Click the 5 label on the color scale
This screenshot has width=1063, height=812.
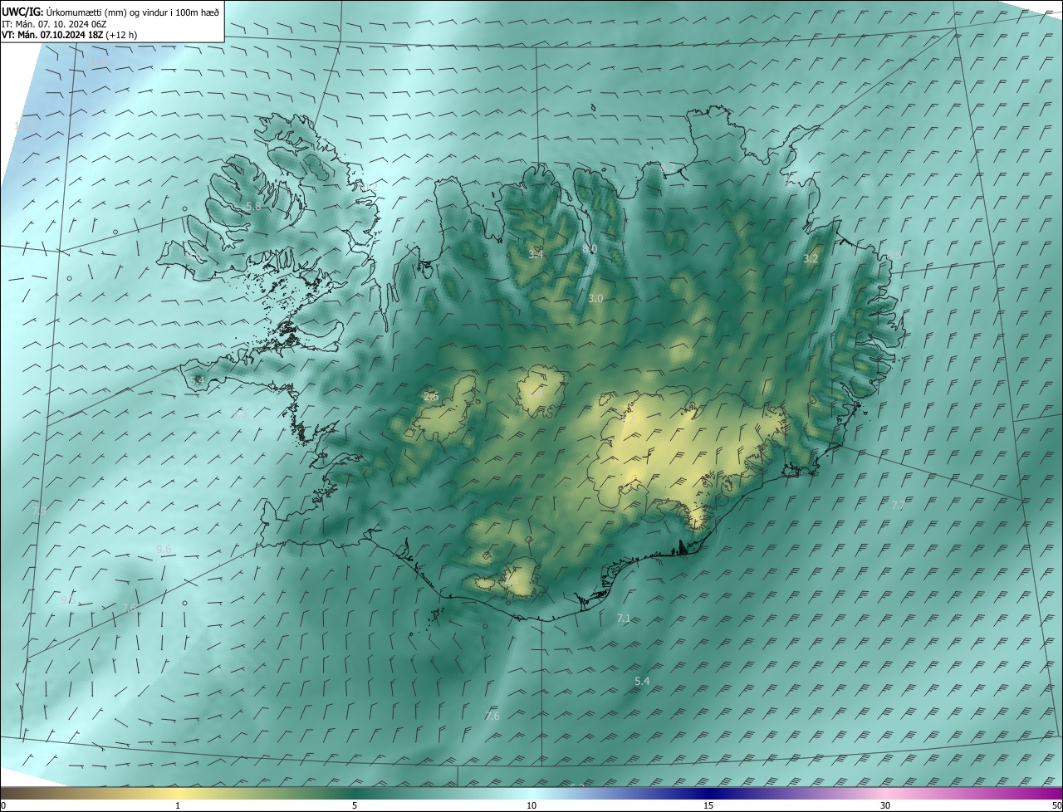tap(355, 805)
